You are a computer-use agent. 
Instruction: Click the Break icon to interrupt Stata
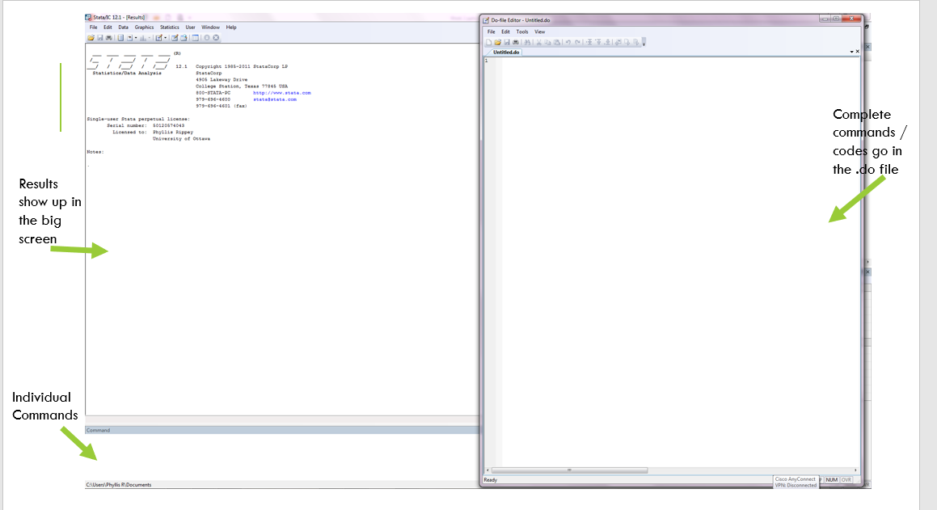[215, 37]
